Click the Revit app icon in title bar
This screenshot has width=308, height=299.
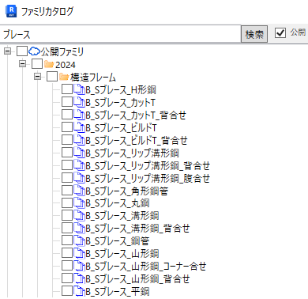click(x=11, y=11)
